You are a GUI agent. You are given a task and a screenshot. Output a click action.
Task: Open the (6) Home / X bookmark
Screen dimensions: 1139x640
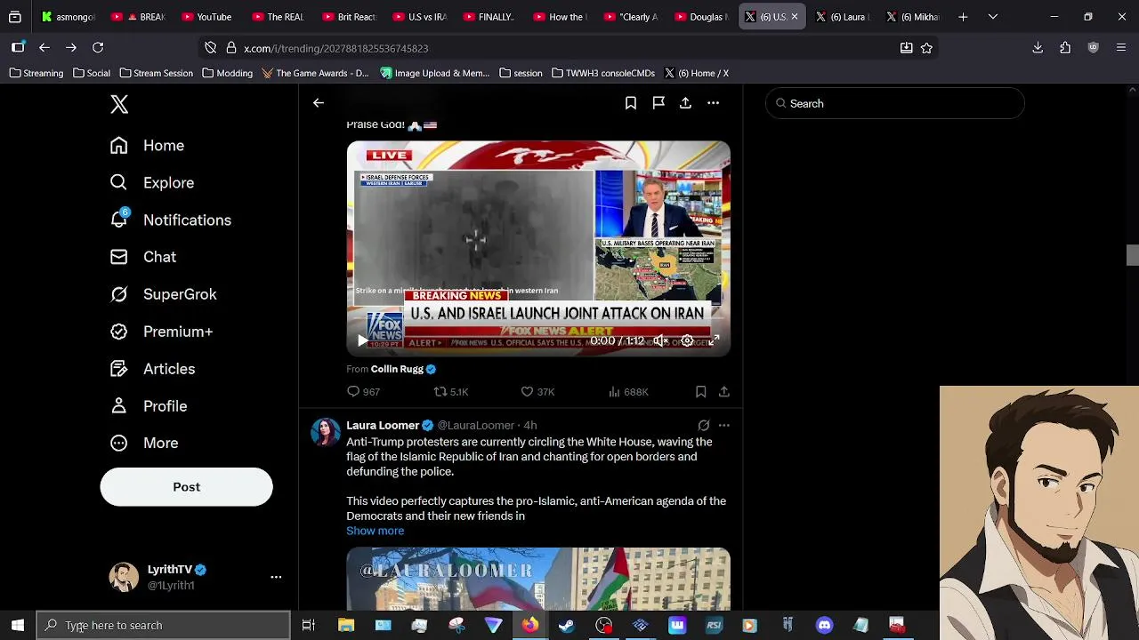(696, 73)
